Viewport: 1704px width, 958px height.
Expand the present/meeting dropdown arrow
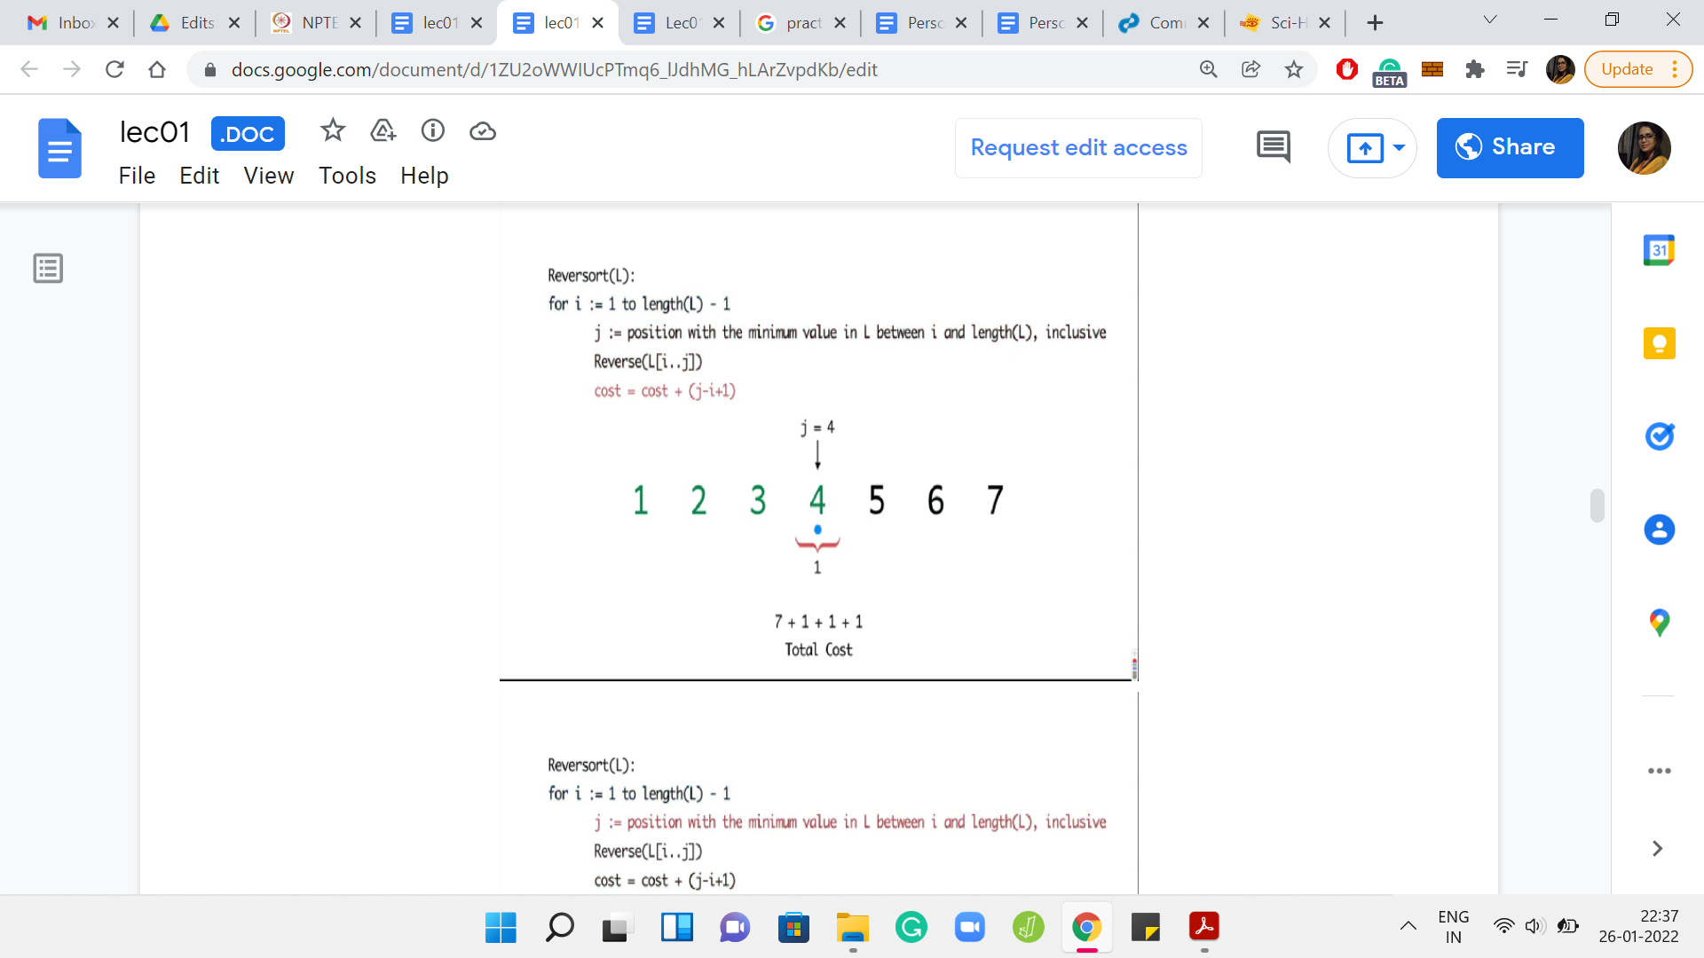tap(1400, 147)
